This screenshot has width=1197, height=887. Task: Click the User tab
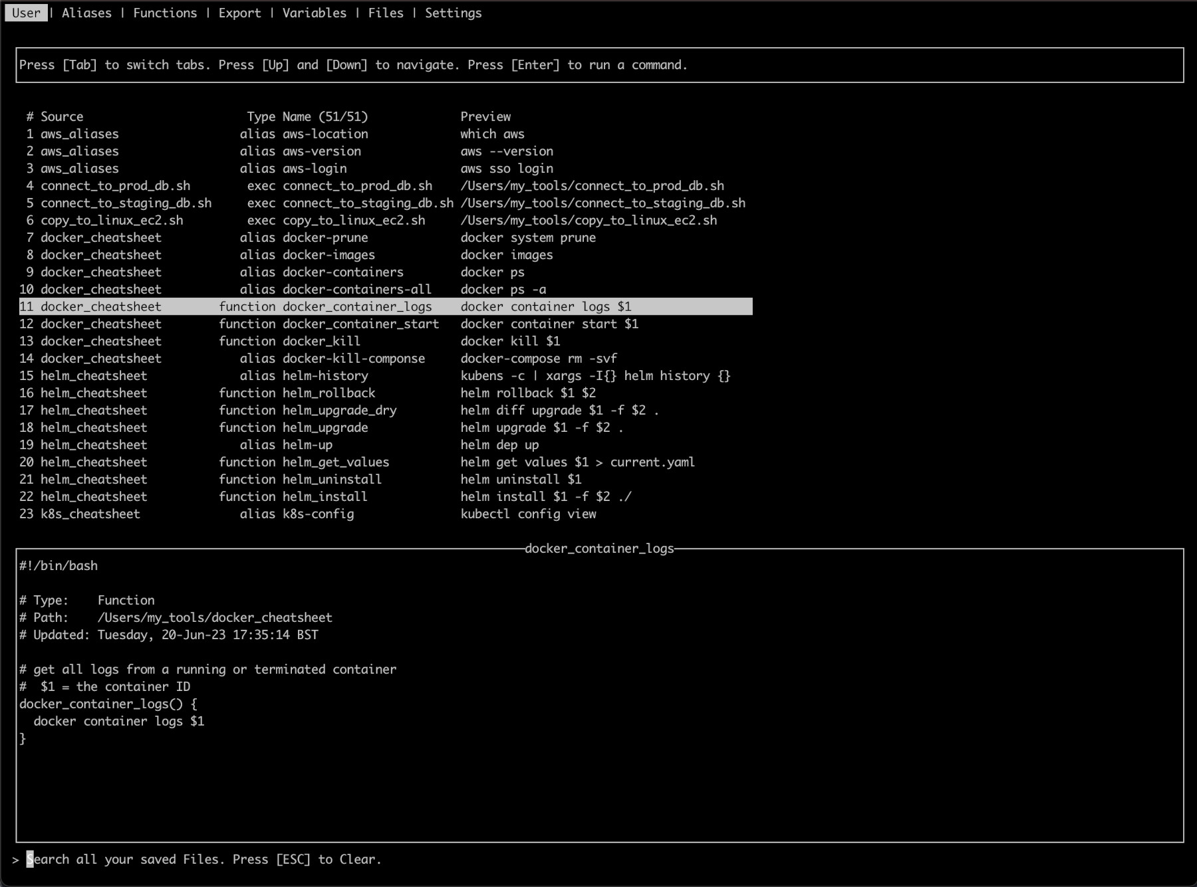pyautogui.click(x=27, y=13)
